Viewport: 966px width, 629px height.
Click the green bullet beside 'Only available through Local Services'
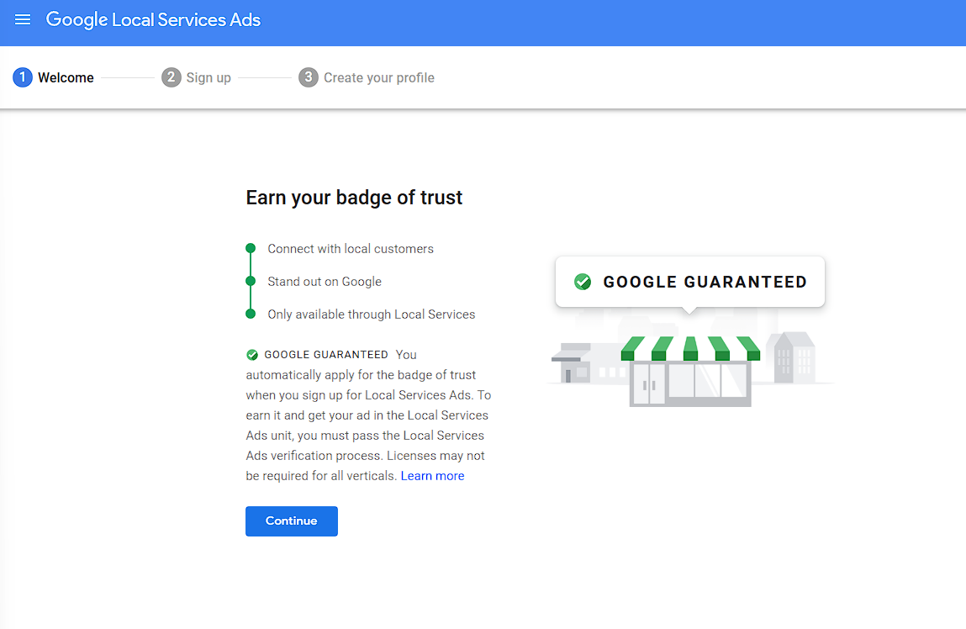[x=251, y=314]
